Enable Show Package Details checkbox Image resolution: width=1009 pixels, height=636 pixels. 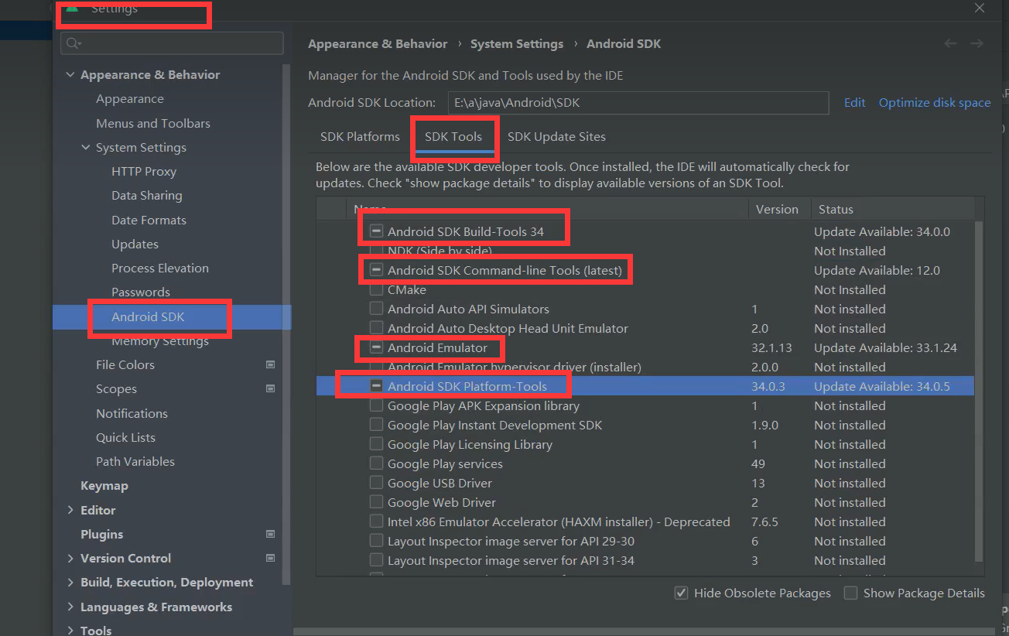tap(850, 593)
